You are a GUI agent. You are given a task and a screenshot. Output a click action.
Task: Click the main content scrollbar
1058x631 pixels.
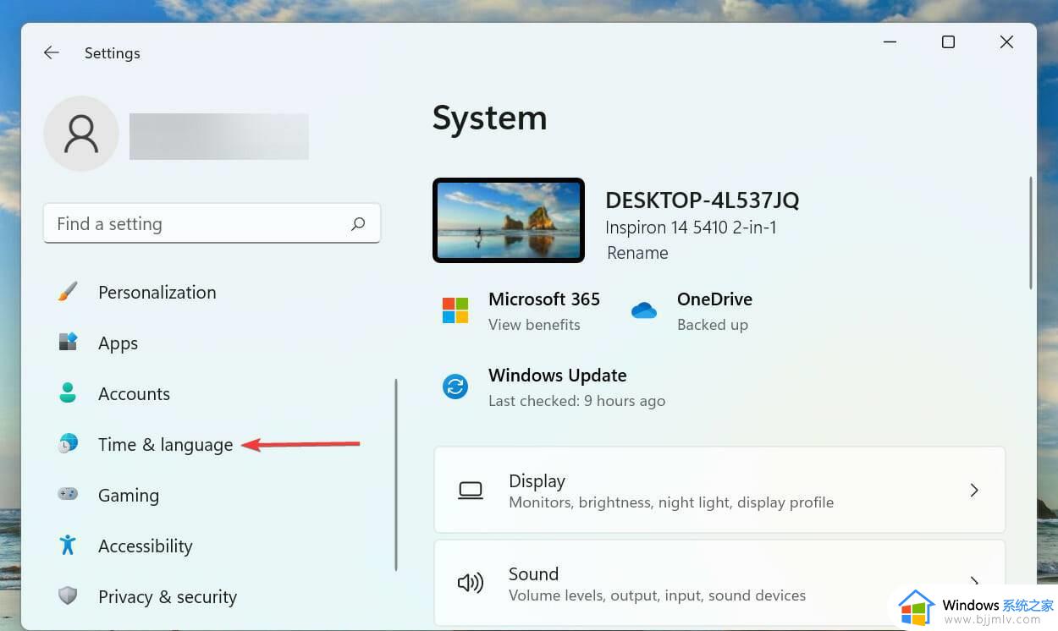point(1031,233)
